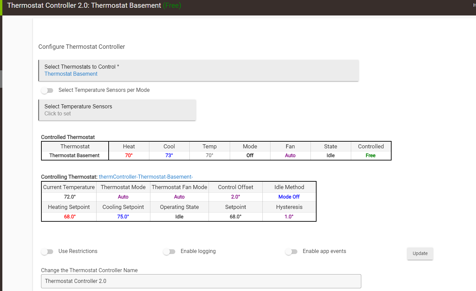The width and height of the screenshot is (476, 291).
Task: Open the thermController-Thermostat-Basement- device link
Action: click(146, 177)
